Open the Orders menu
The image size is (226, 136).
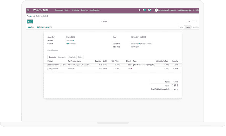click(68, 10)
